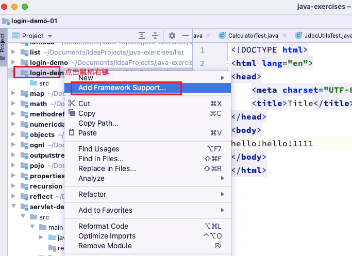Click the CalculatorTest.java class icon
The image size is (352, 256).
[x=222, y=35]
